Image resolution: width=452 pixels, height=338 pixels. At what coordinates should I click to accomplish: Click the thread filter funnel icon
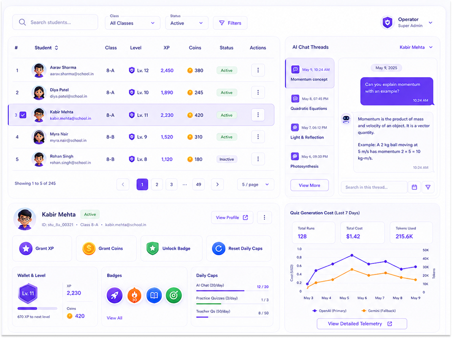[428, 187]
